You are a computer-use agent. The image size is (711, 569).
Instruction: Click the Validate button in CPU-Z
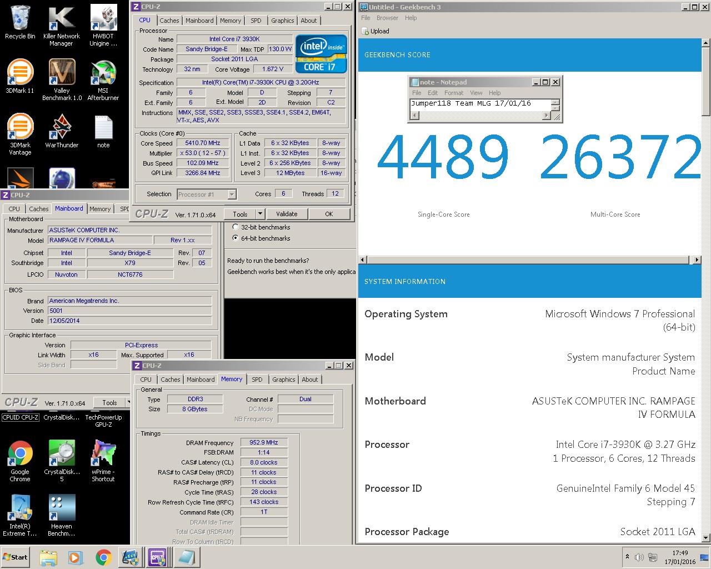pos(287,214)
